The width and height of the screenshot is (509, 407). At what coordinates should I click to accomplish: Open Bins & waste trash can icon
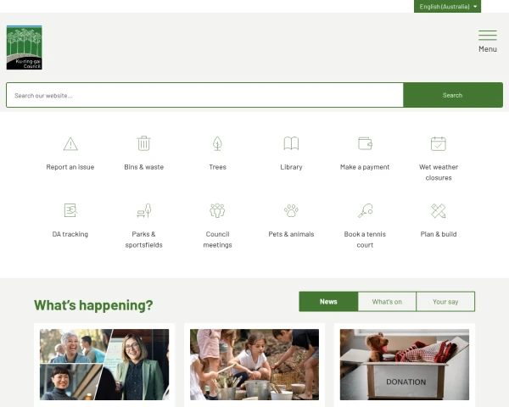click(x=144, y=143)
